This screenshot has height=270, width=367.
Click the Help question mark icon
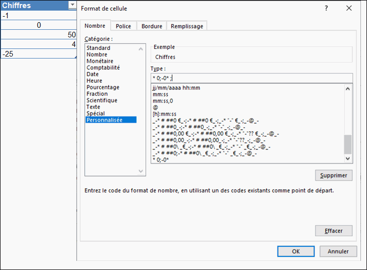click(326, 8)
